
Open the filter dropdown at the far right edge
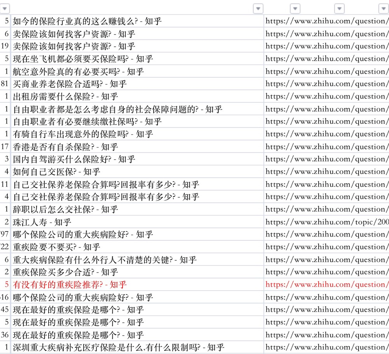pos(384,9)
